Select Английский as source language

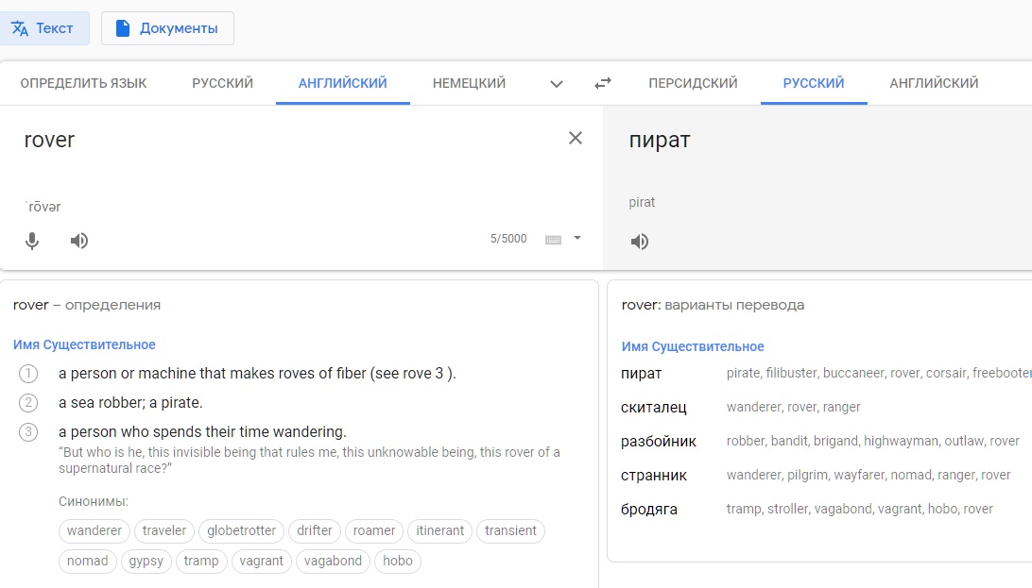point(342,83)
